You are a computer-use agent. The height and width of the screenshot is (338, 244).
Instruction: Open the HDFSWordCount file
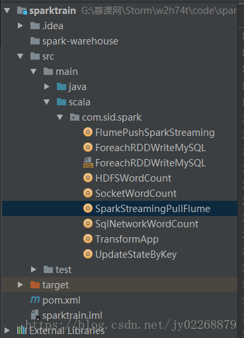(x=134, y=178)
